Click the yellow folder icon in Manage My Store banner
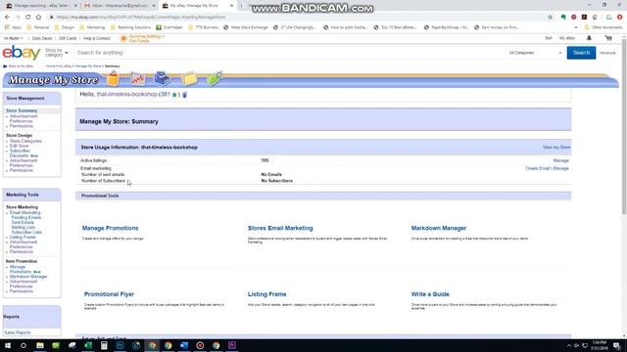Screen dimensions: 627x352 [x=189, y=79]
